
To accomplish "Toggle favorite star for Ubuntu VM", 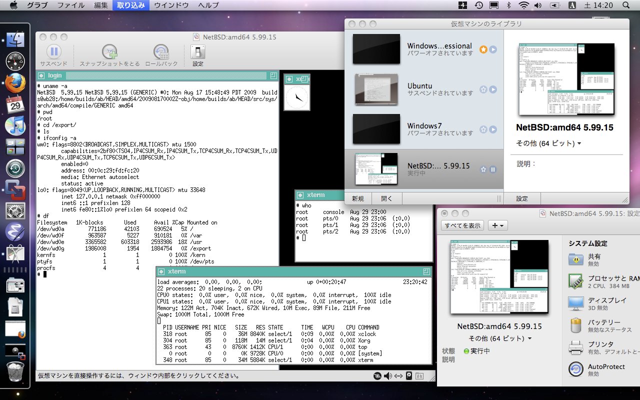I will point(483,89).
